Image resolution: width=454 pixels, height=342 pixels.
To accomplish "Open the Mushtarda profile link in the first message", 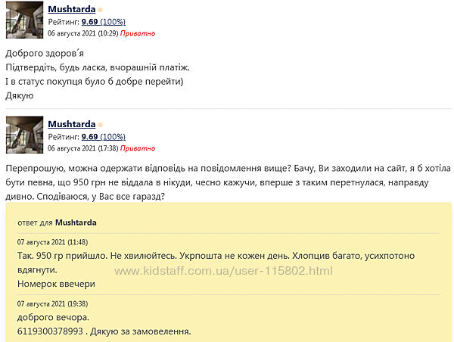I will (x=71, y=9).
